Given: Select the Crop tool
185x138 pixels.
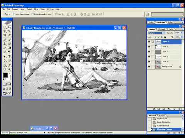Looking at the screenshot, I should pyautogui.click(x=5, y=35).
